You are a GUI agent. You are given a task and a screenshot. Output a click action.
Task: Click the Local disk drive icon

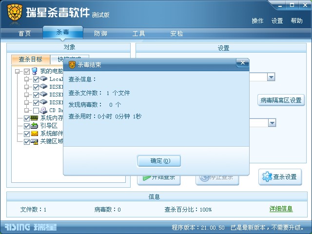(43, 78)
